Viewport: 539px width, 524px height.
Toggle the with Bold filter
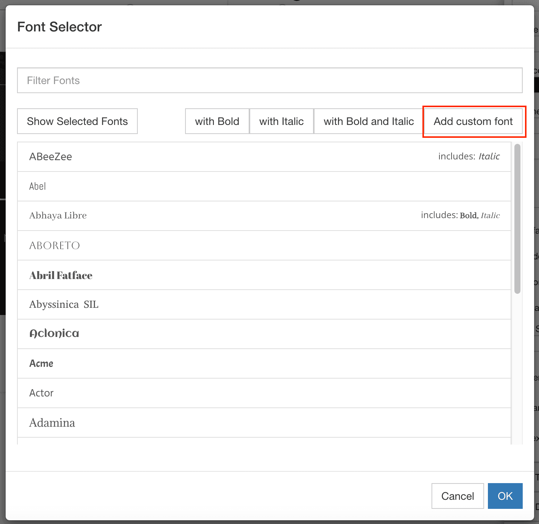[217, 121]
